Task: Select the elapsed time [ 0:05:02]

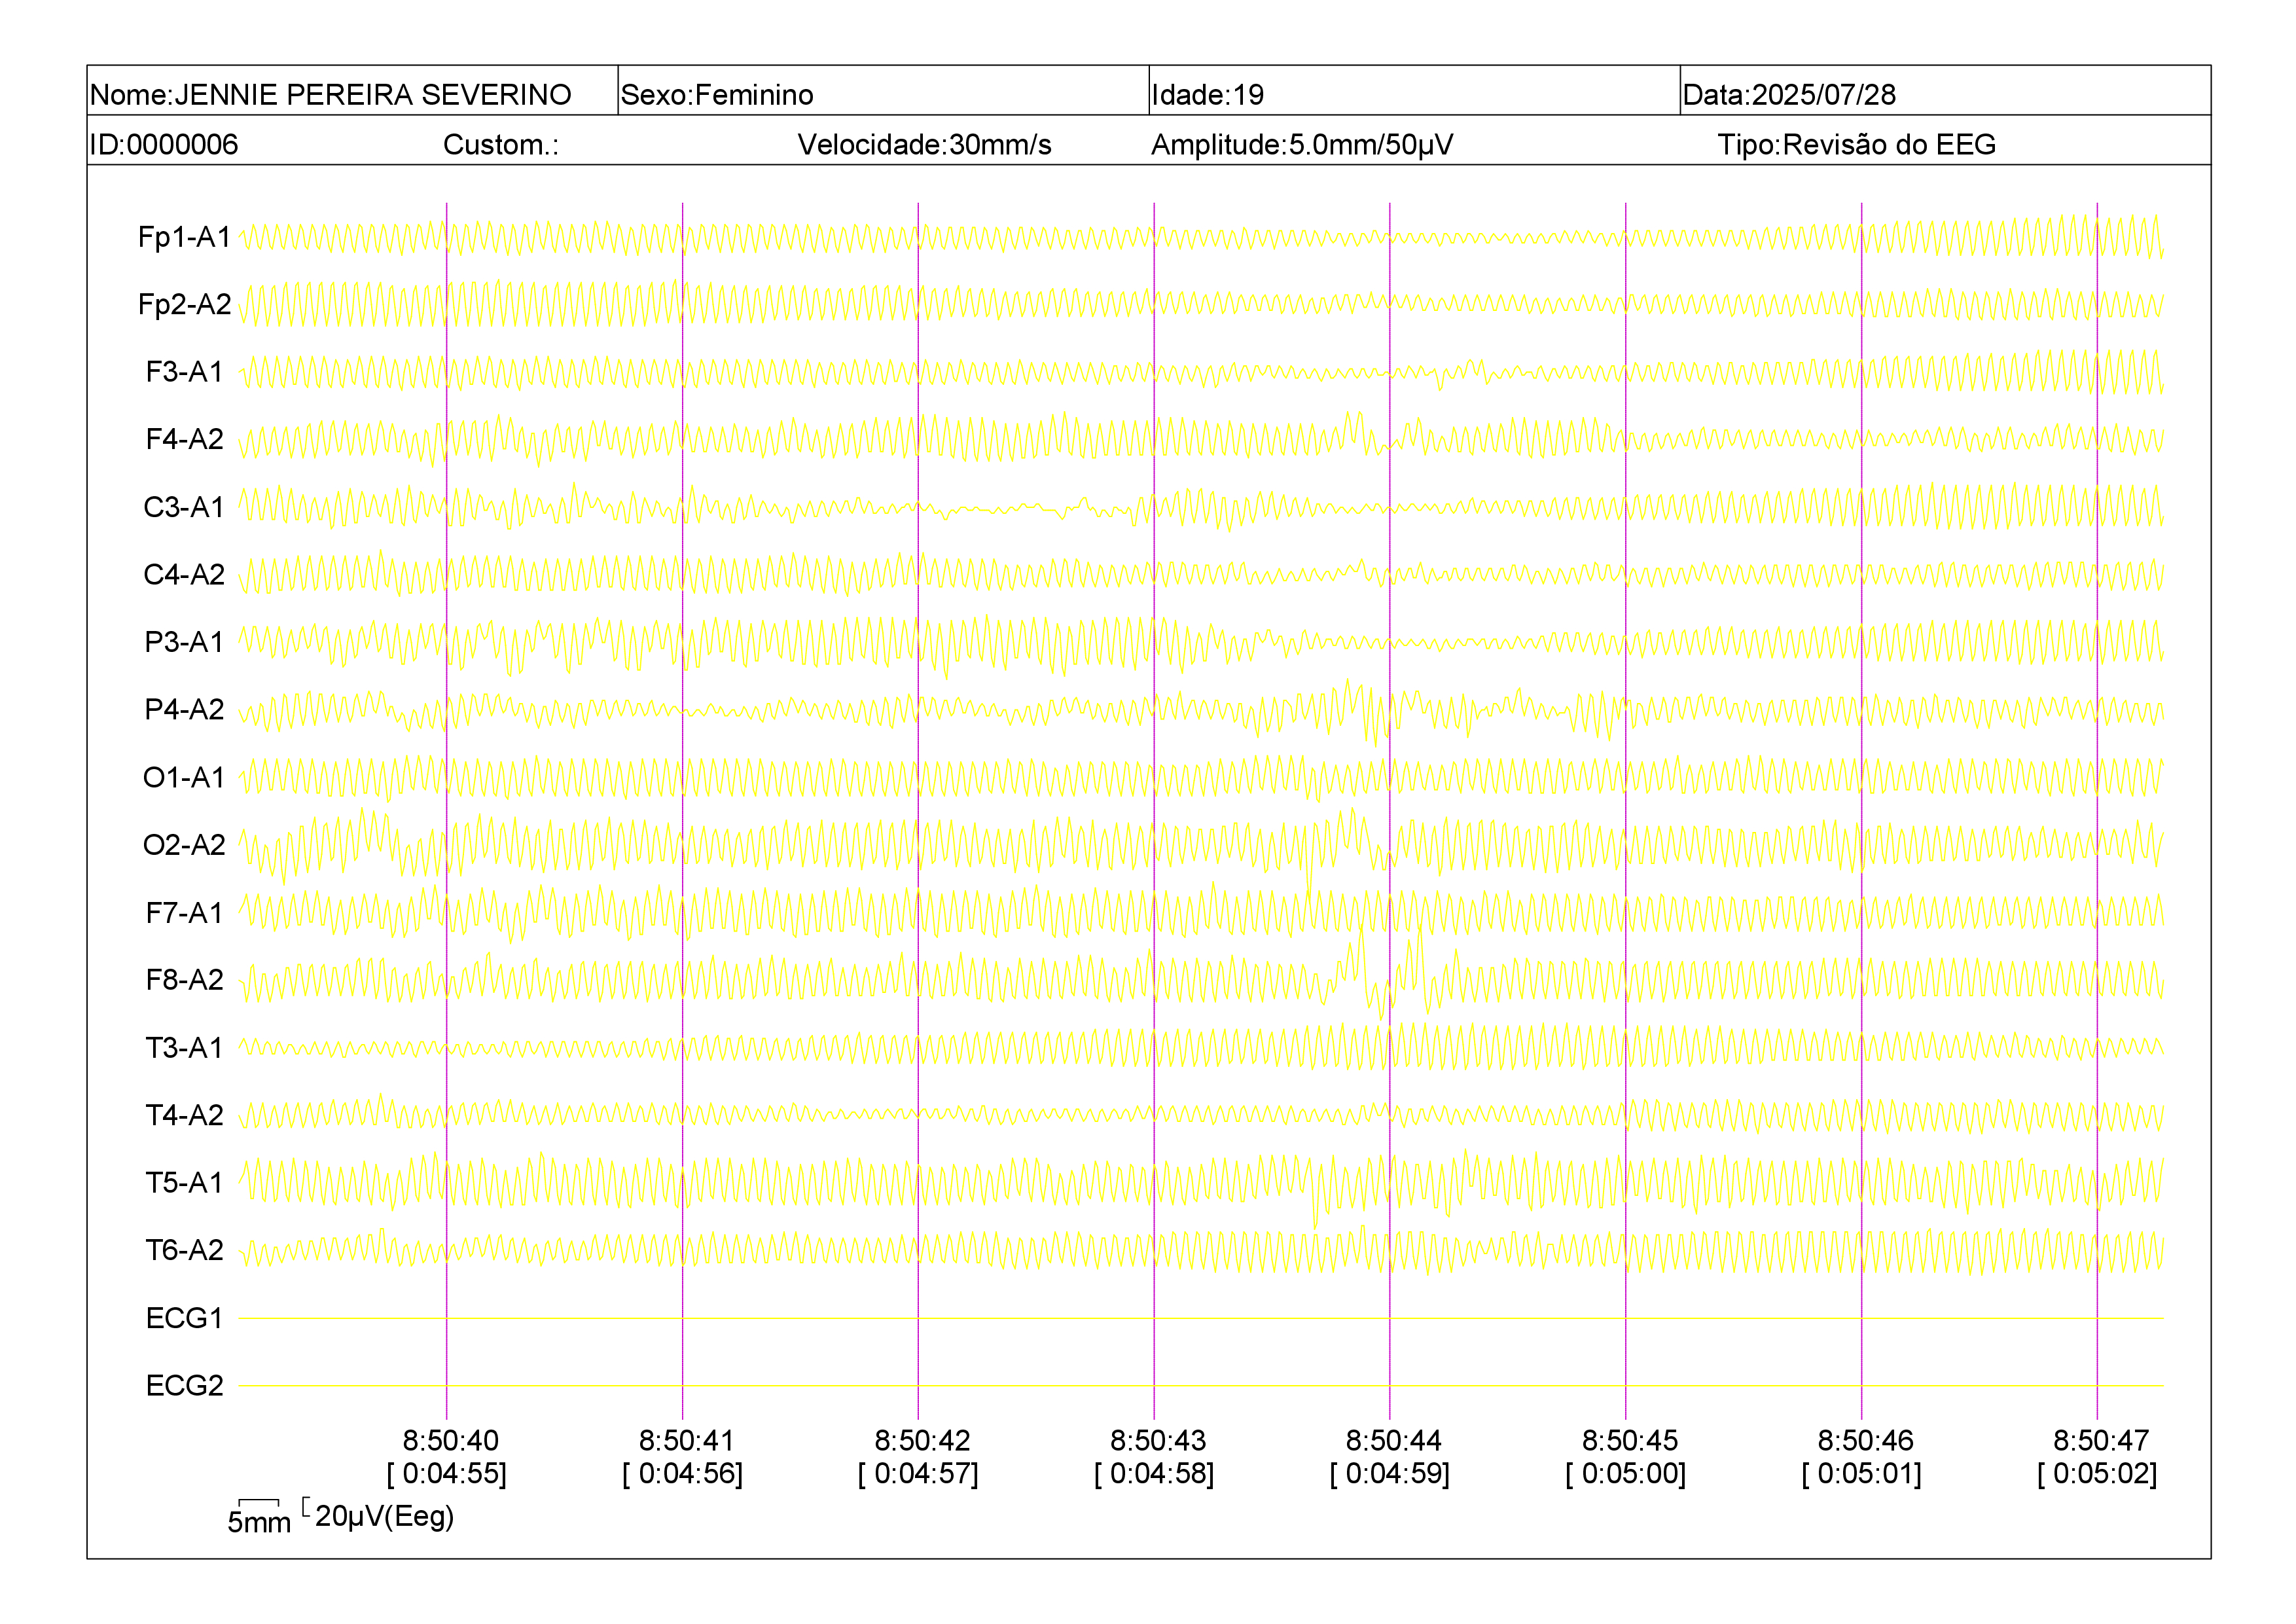Action: point(2097,1474)
